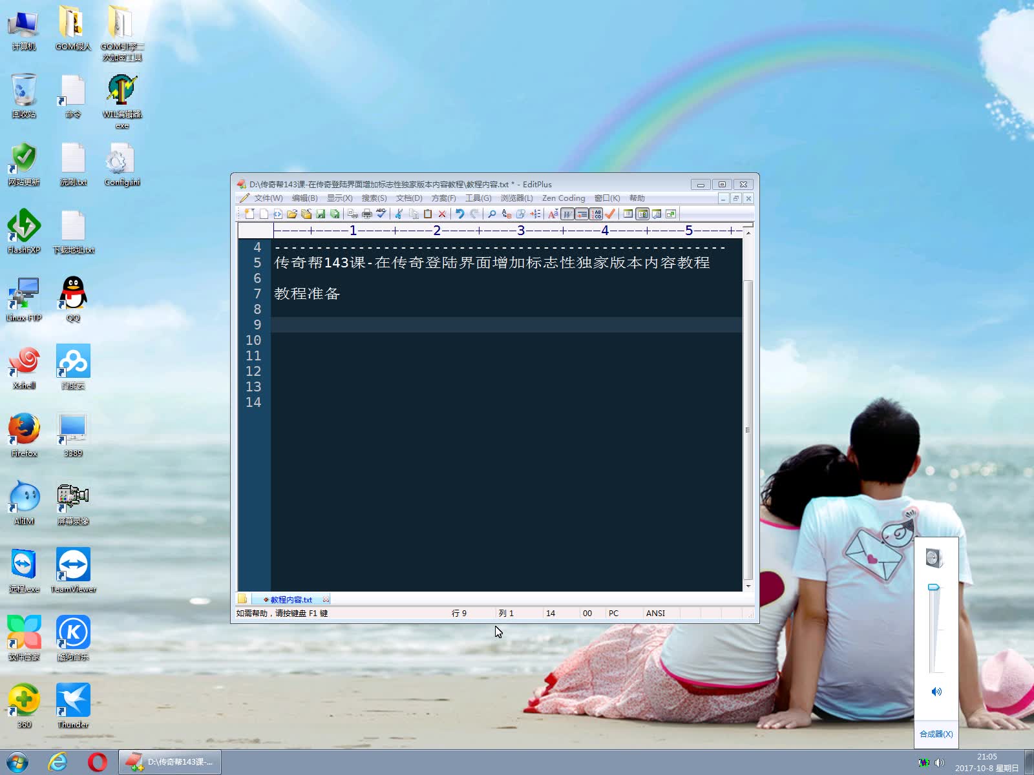
Task: Toggle the output window button
Action: 657,214
